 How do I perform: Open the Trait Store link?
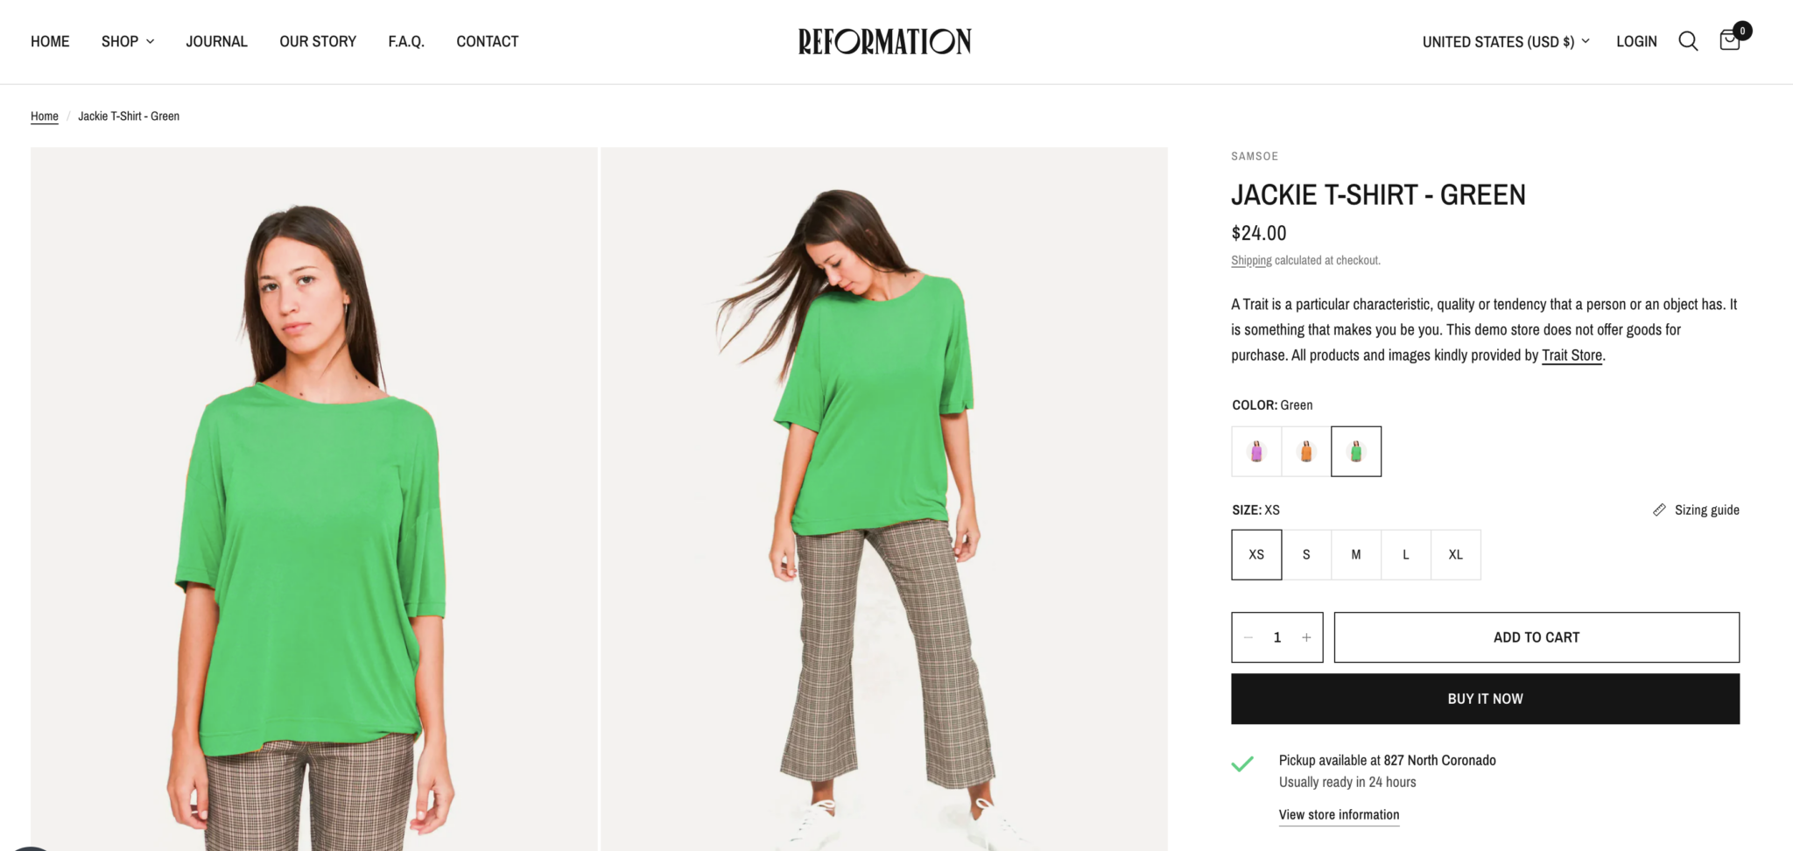coord(1572,355)
